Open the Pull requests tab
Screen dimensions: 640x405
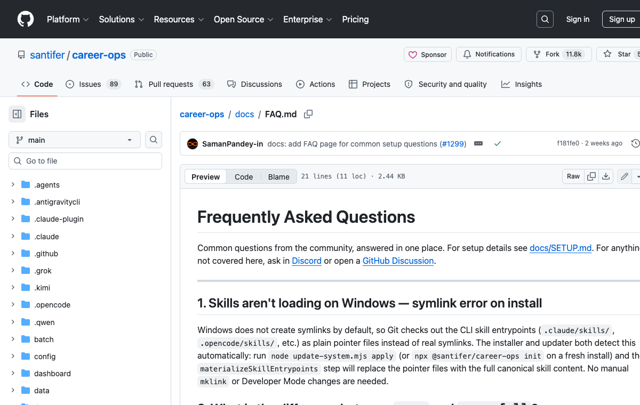(174, 84)
